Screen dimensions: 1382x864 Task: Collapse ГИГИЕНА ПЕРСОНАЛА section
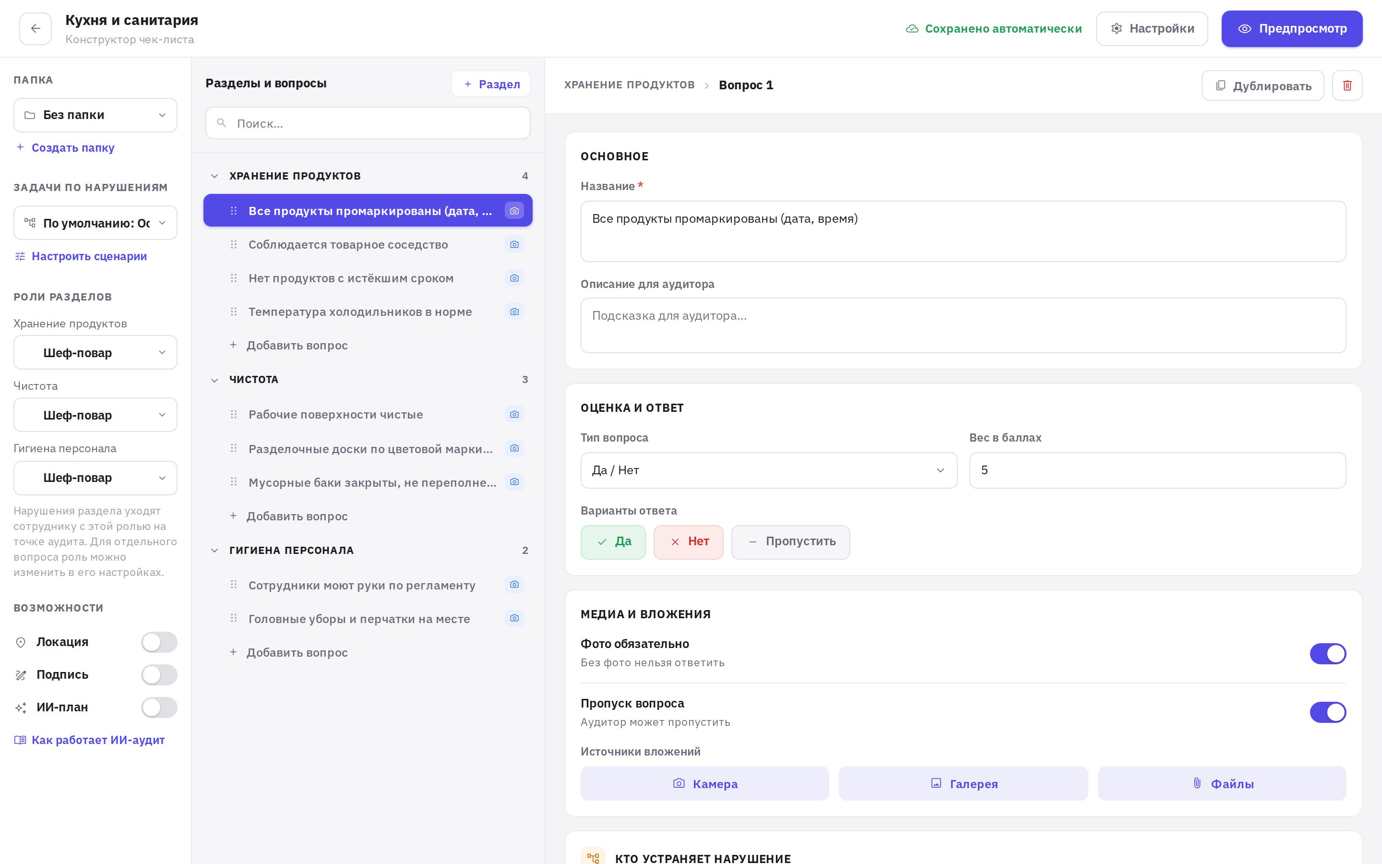pyautogui.click(x=214, y=550)
